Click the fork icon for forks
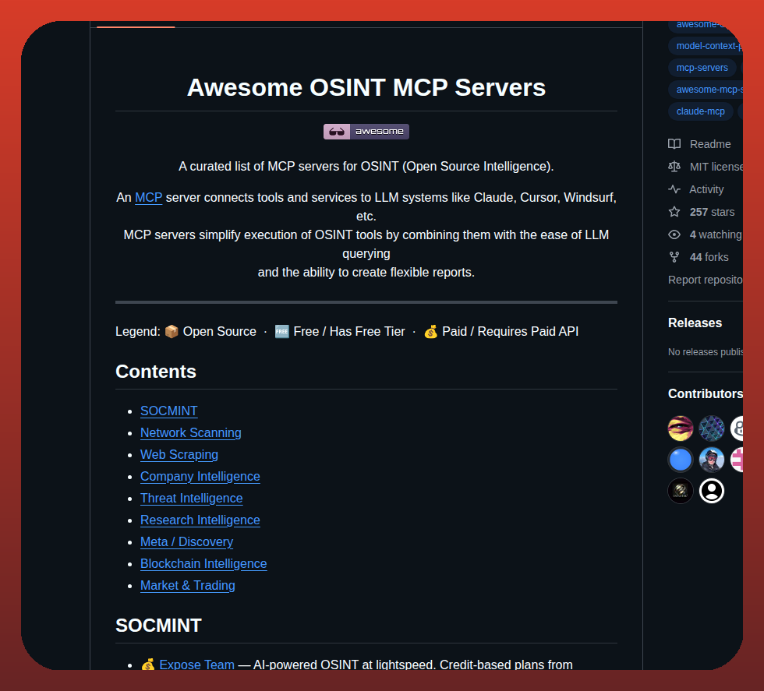The width and height of the screenshot is (764, 691). pyautogui.click(x=674, y=257)
